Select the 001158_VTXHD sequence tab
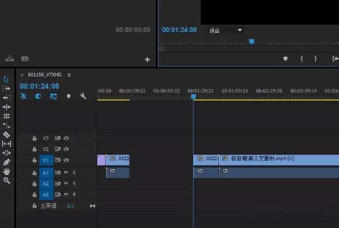The width and height of the screenshot is (339, 228). pyautogui.click(x=45, y=75)
